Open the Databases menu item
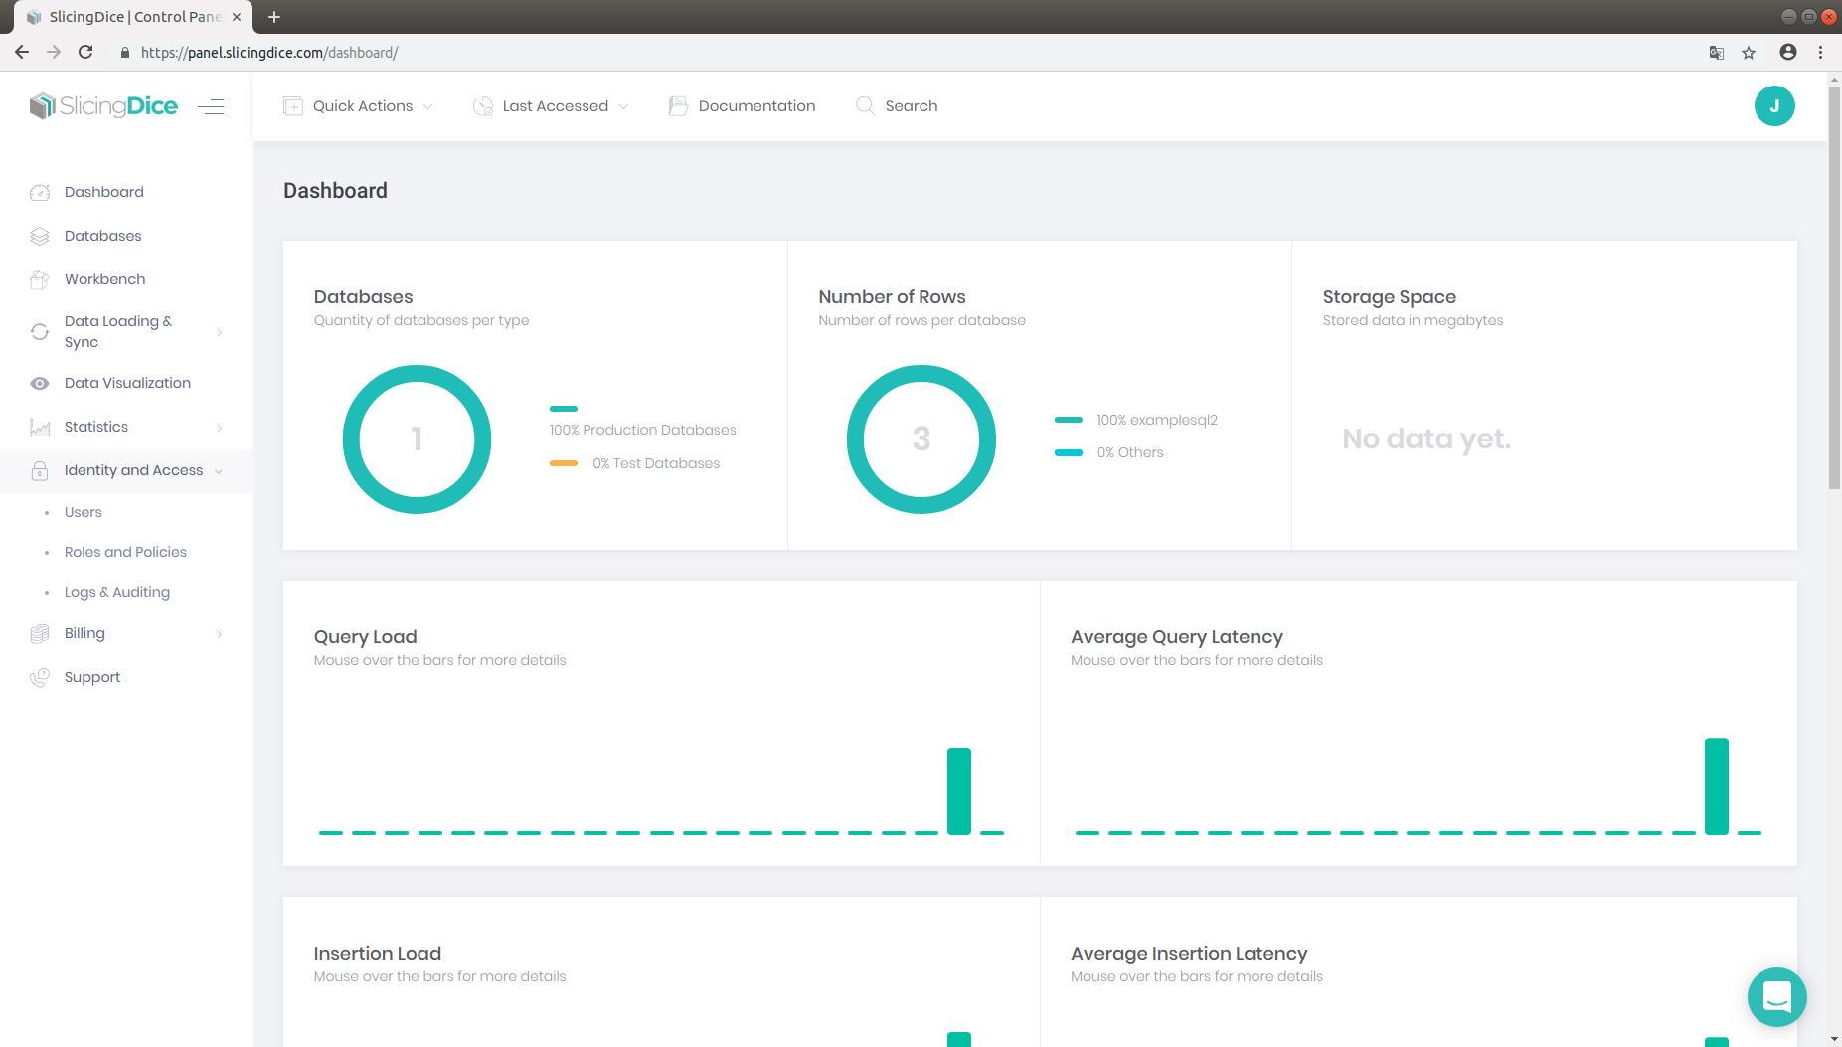 [x=103, y=236]
